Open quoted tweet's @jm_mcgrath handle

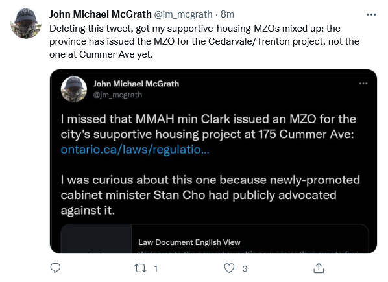pyautogui.click(x=117, y=95)
